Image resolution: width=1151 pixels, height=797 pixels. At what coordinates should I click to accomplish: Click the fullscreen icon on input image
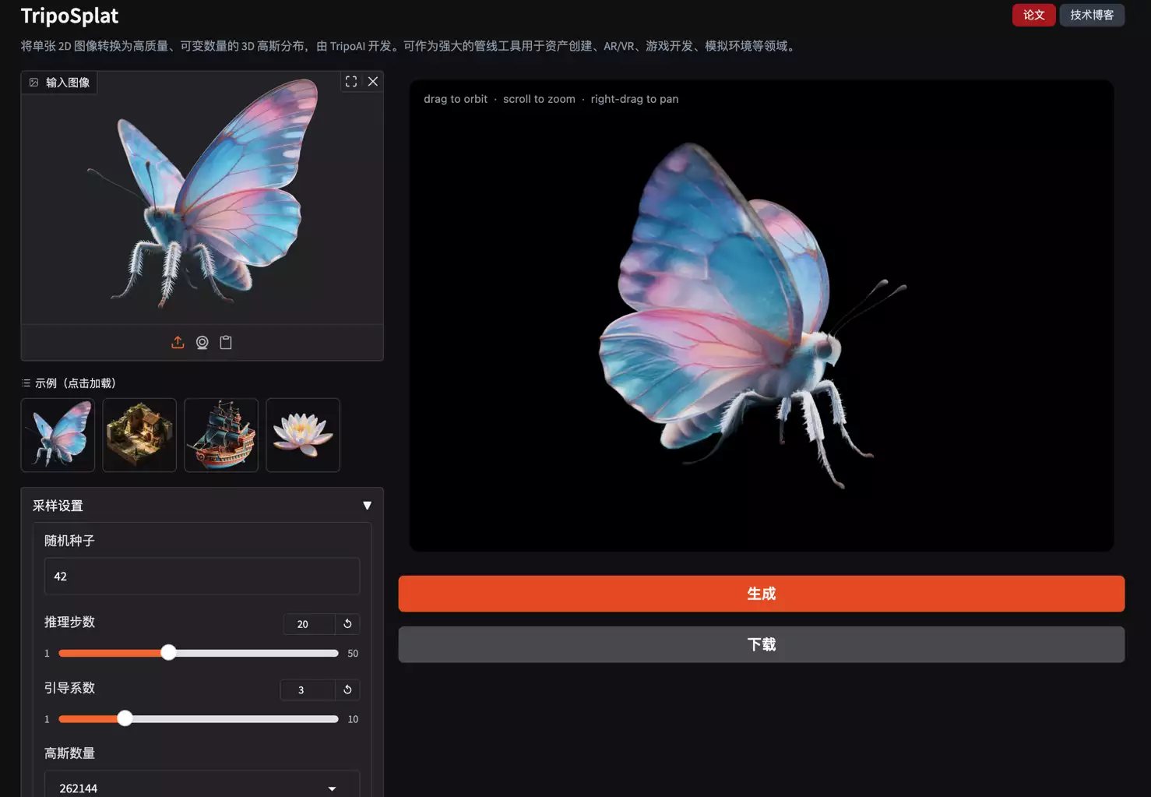(351, 82)
